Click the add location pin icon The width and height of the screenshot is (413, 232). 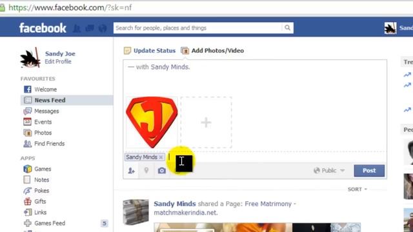coord(146,170)
